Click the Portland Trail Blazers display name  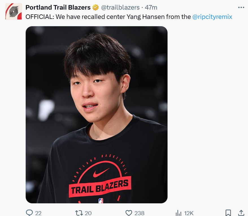click(x=58, y=7)
